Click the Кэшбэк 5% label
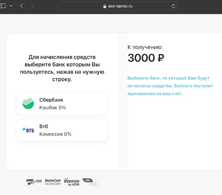The height and width of the screenshot is (195, 222). tap(53, 107)
